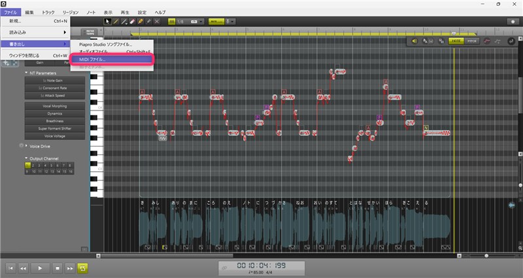This screenshot has width=523, height=278.
Task: Click the Voice Voltage button
Action: pos(55,136)
